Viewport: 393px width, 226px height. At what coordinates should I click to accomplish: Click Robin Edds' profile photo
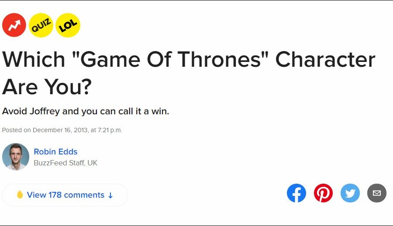pyautogui.click(x=16, y=157)
